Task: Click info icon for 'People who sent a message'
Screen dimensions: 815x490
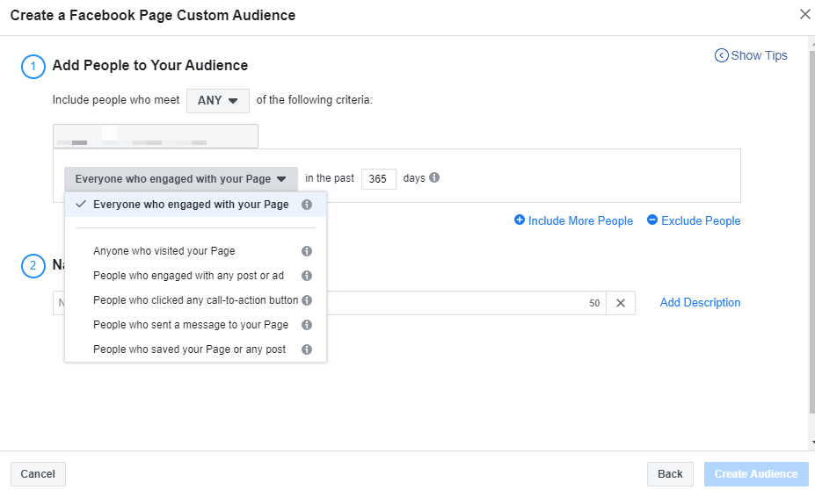Action: click(x=307, y=325)
